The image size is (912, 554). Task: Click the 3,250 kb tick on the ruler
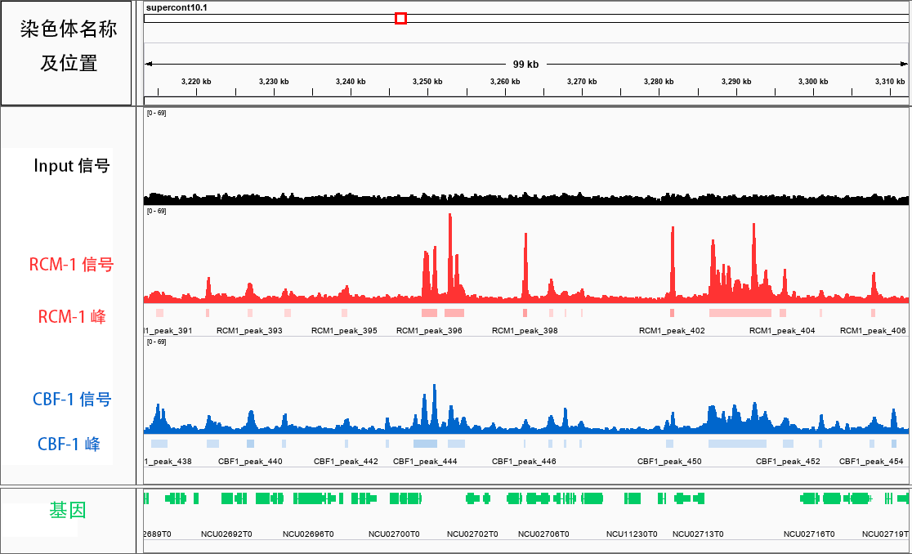pyautogui.click(x=427, y=81)
